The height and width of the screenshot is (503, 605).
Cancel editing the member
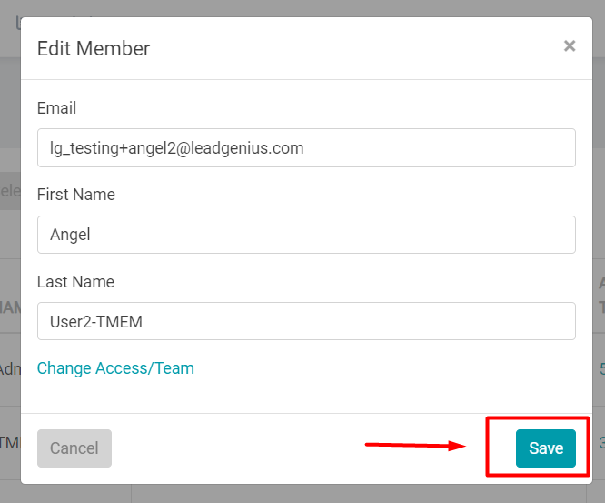74,448
